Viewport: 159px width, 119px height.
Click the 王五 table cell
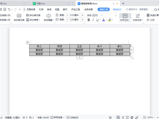coord(79,46)
